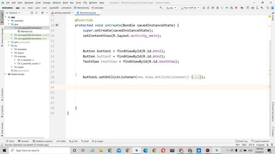Open the Refactor menu

pyautogui.click(x=57, y=3)
